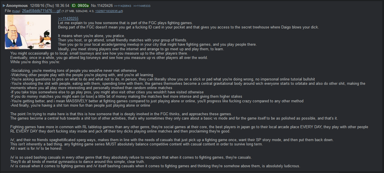384x173 pixels.
Task: Open backlink >>11420643
Action: point(123,6)
